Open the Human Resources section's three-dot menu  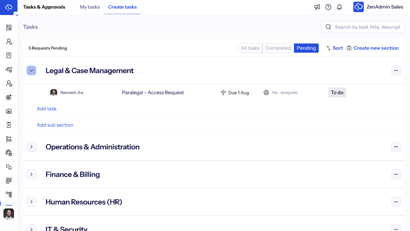[x=396, y=202]
